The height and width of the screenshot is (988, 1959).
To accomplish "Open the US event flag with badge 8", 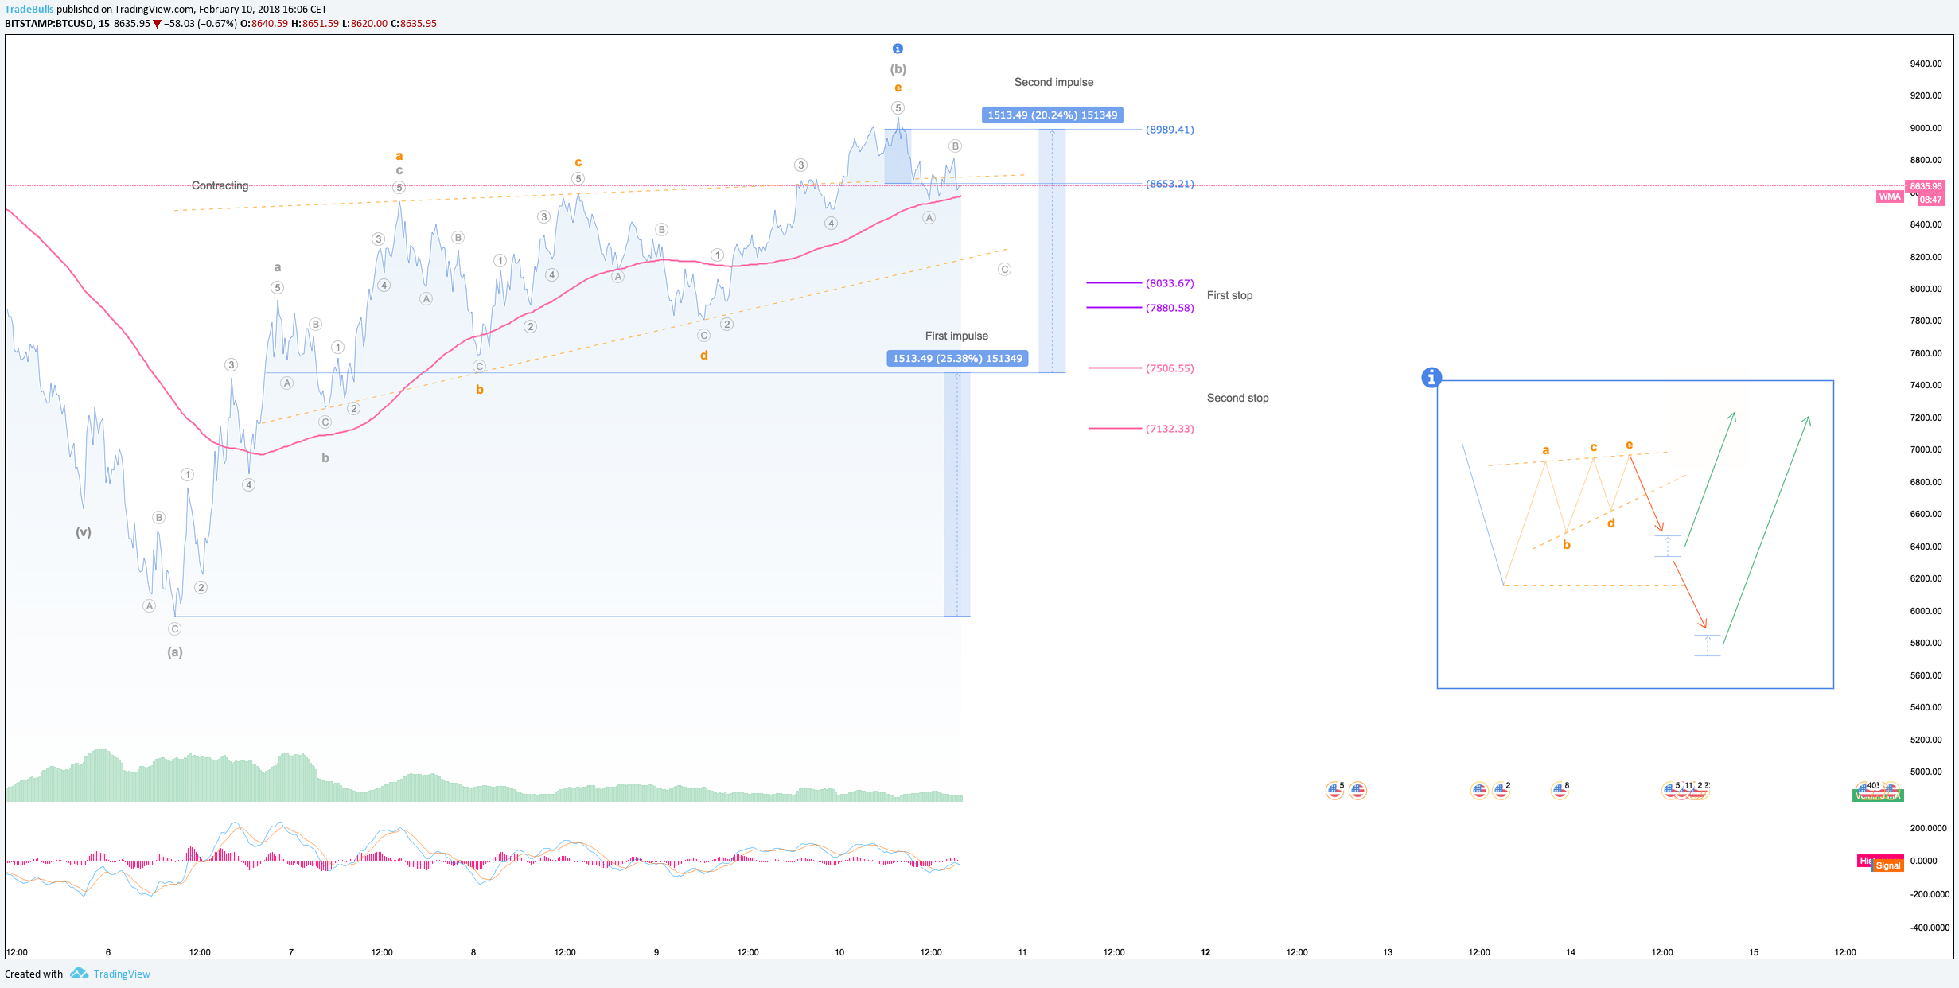I will pyautogui.click(x=1560, y=790).
